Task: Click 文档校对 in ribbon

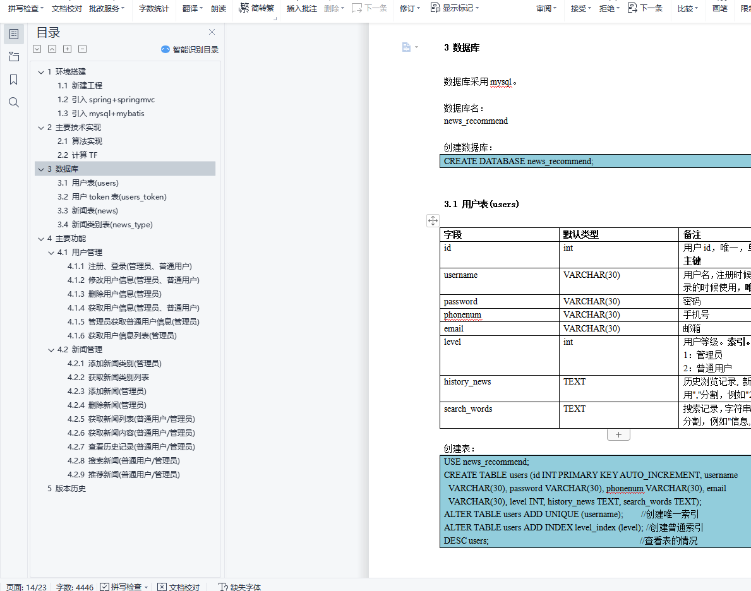Action: (66, 8)
